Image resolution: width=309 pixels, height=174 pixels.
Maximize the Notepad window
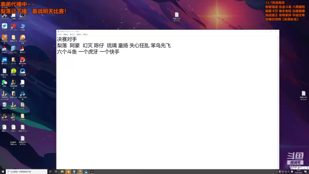(271, 32)
